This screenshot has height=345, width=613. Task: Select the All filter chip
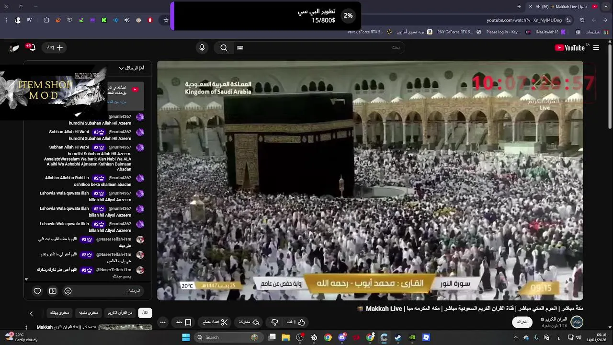[x=145, y=313]
